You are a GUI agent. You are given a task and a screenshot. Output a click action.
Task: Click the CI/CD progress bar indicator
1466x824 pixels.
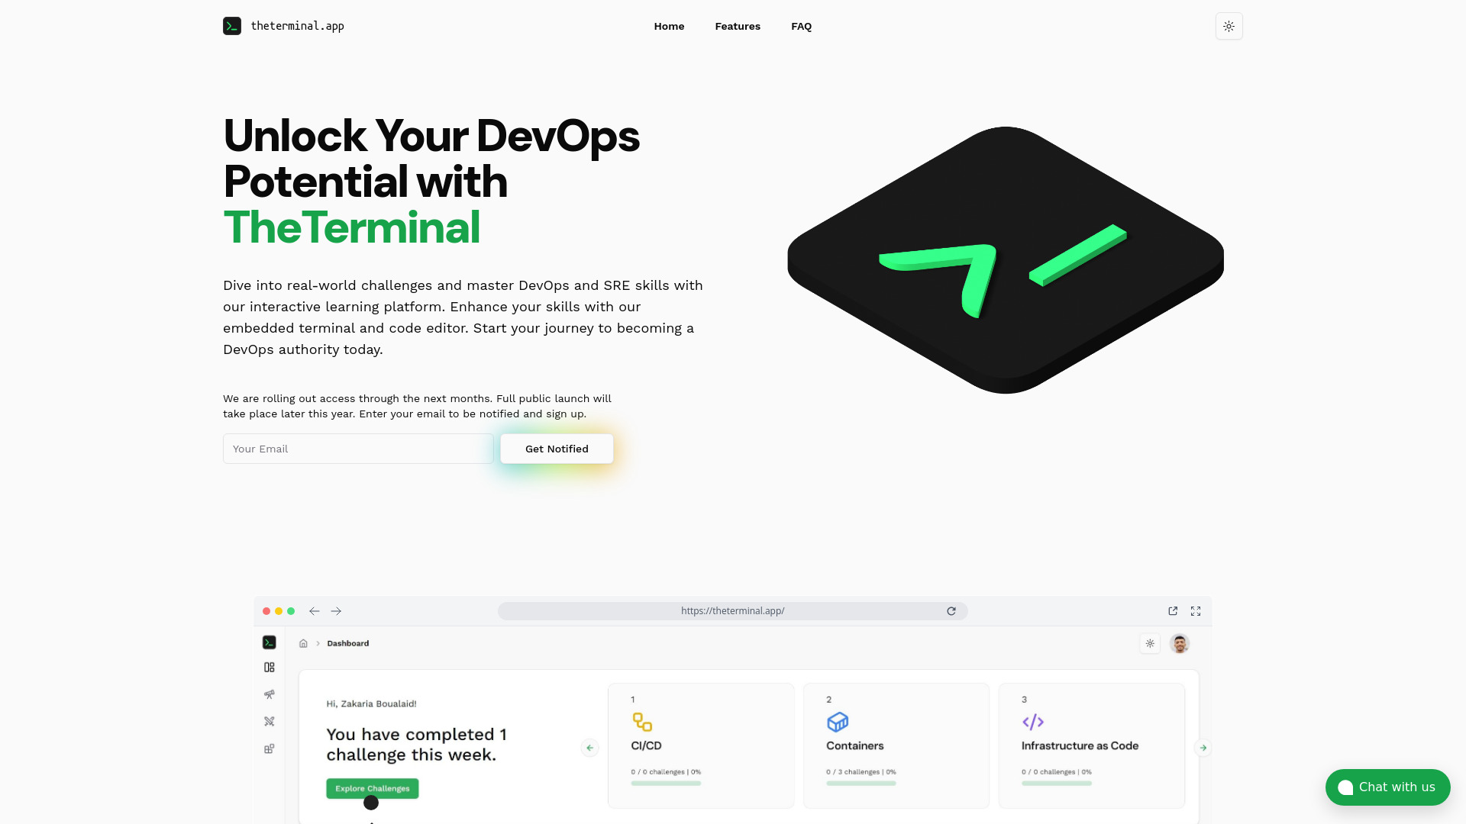[667, 783]
